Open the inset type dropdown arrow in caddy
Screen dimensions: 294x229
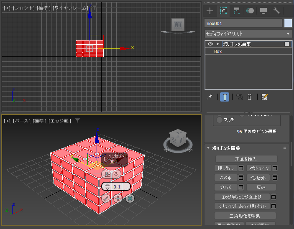point(116,174)
